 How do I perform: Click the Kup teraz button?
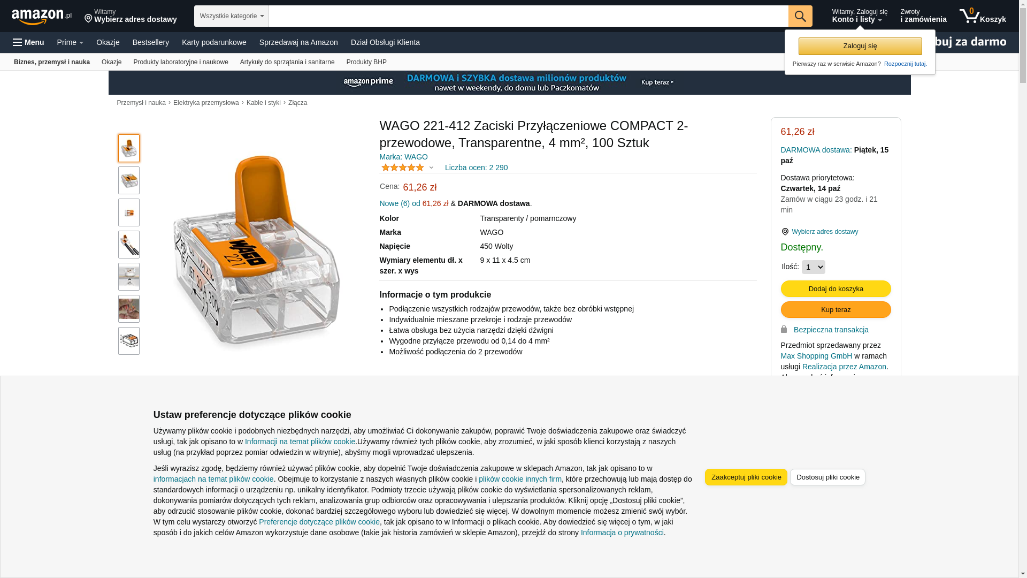pos(836,310)
